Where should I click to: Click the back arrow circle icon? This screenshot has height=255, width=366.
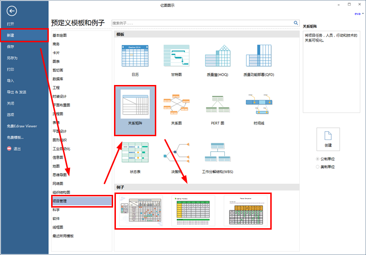(x=12, y=11)
